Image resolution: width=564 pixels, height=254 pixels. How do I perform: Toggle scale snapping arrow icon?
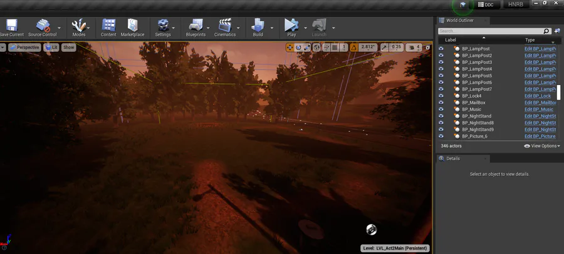(385, 48)
